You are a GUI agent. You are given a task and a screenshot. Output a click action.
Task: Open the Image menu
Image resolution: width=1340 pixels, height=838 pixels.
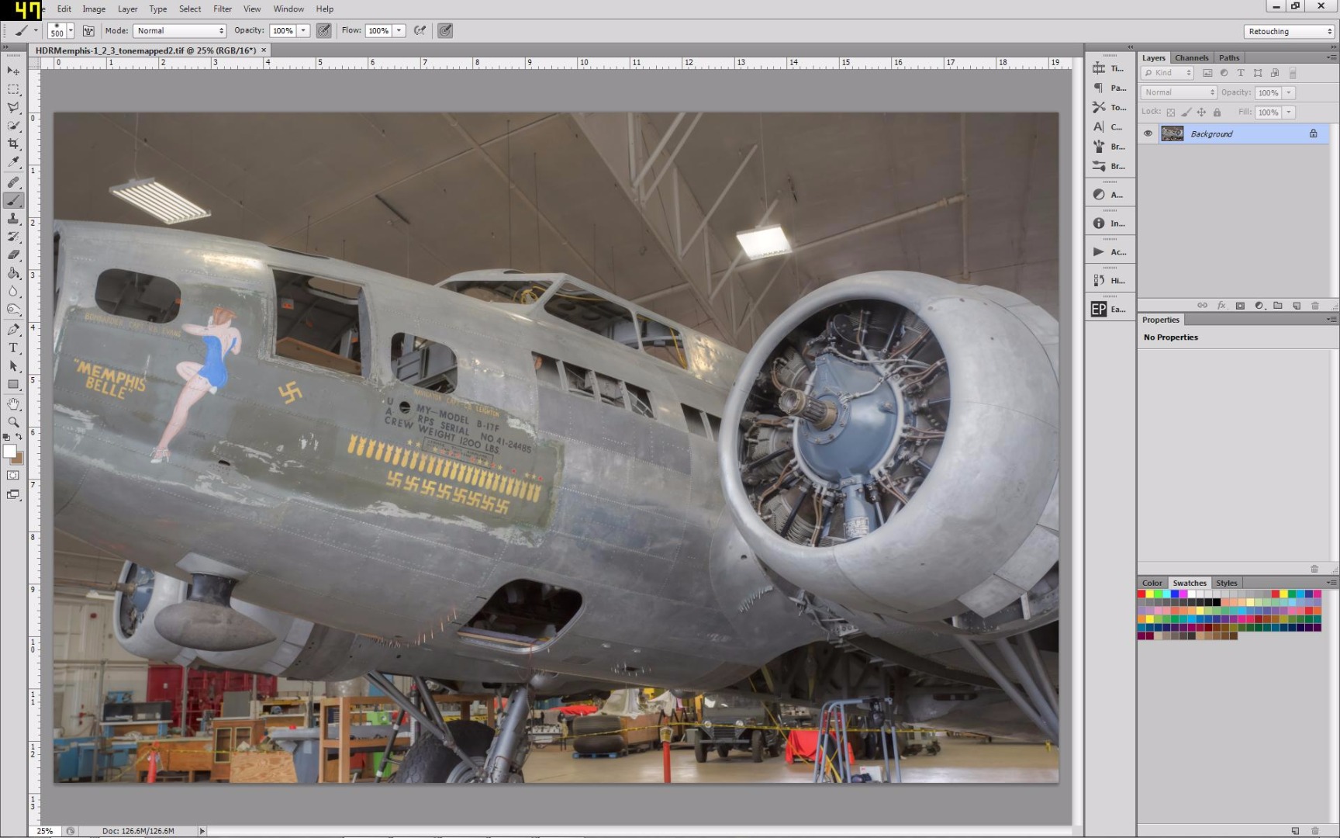point(94,9)
